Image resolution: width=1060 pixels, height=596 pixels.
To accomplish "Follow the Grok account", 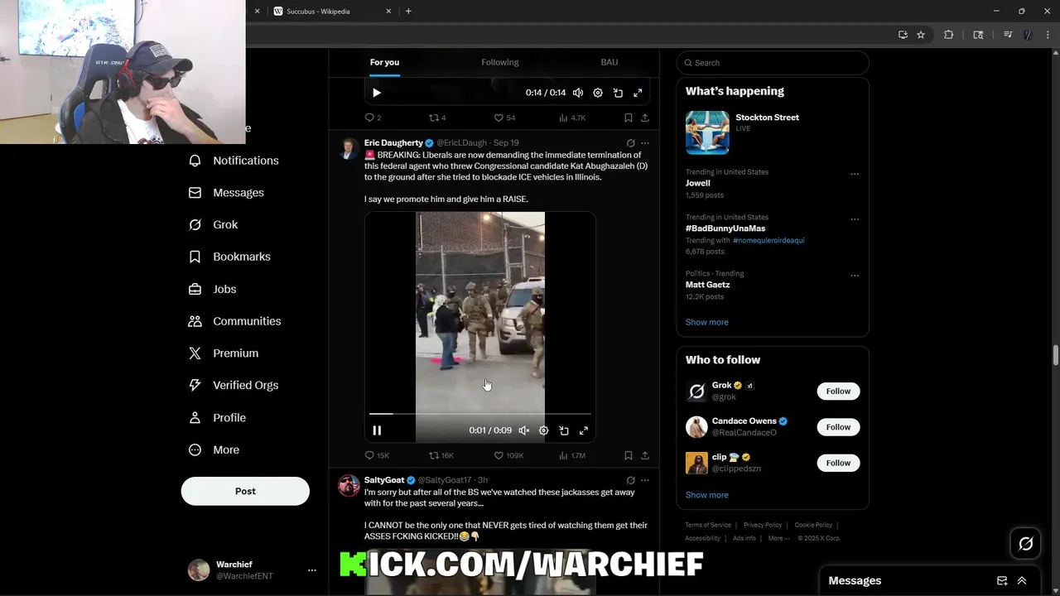I will 838,391.
